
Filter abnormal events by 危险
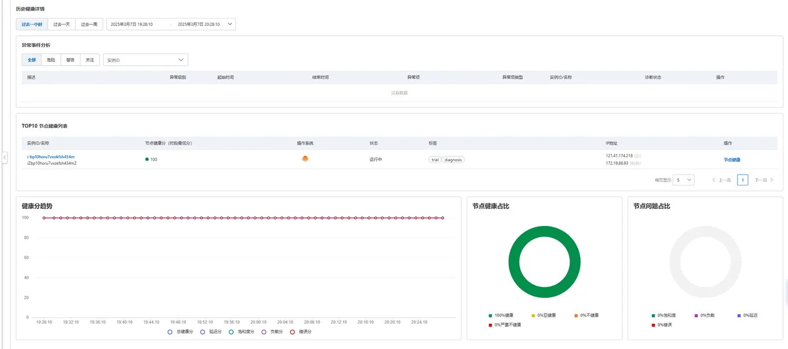click(x=51, y=60)
